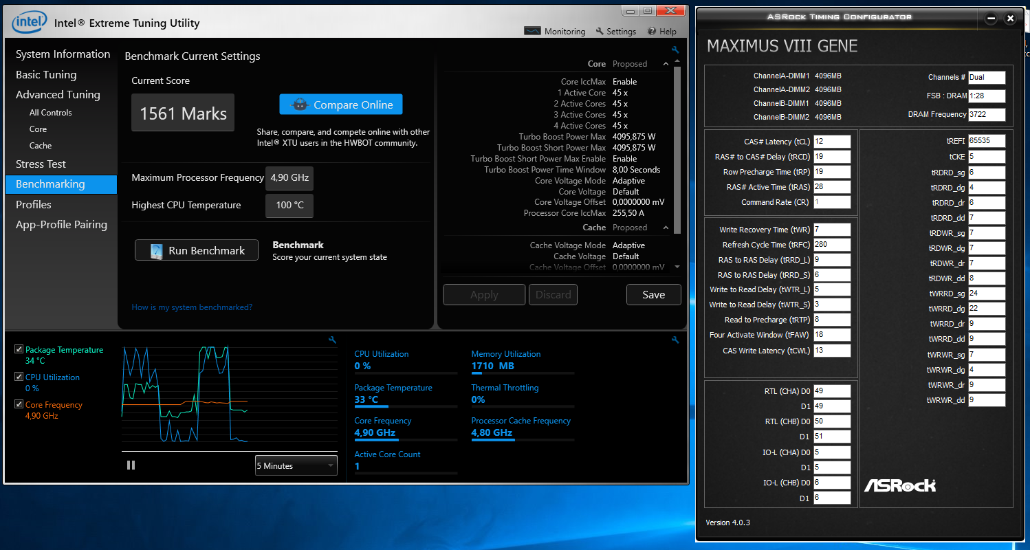
Task: Click the benchmark icon on Run Benchmark
Action: [x=156, y=250]
